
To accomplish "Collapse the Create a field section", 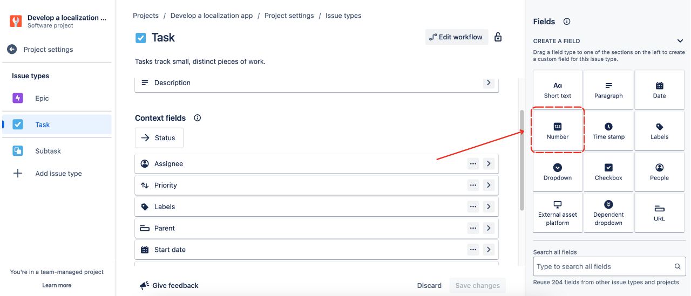I will coord(680,41).
